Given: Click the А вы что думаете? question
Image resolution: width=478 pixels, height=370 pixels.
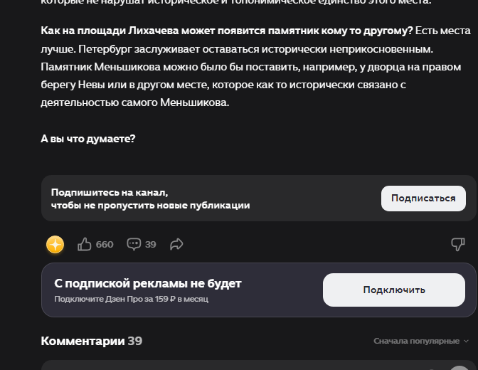Looking at the screenshot, I should 88,139.
